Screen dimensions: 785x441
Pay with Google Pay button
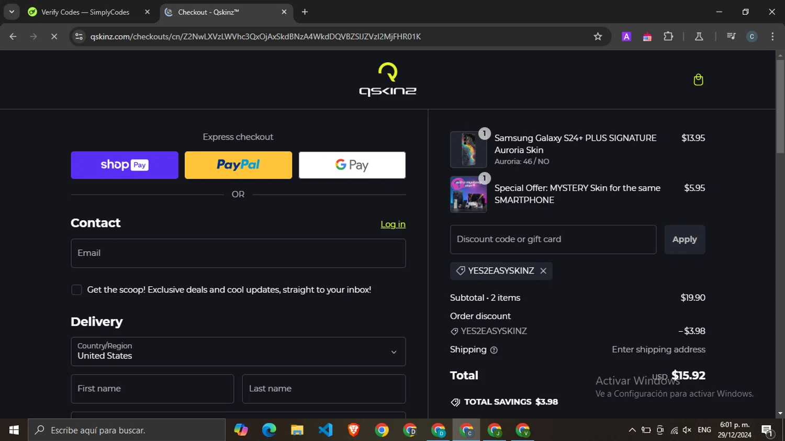pos(352,165)
